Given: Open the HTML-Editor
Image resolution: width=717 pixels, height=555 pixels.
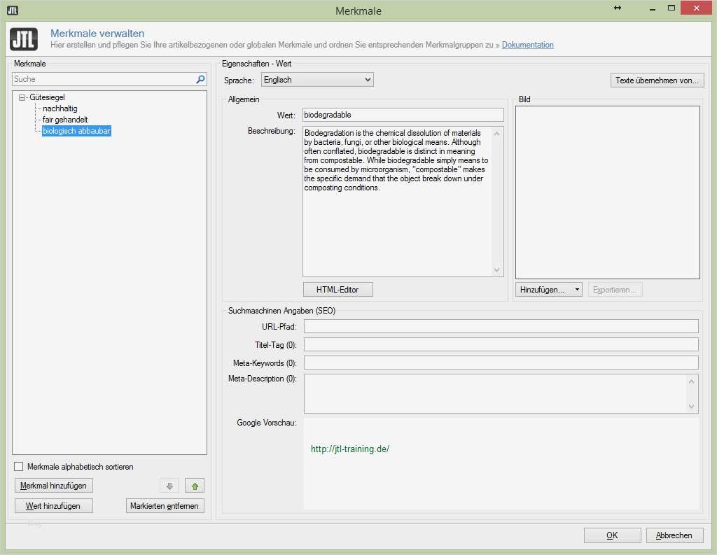Looking at the screenshot, I should (x=338, y=290).
